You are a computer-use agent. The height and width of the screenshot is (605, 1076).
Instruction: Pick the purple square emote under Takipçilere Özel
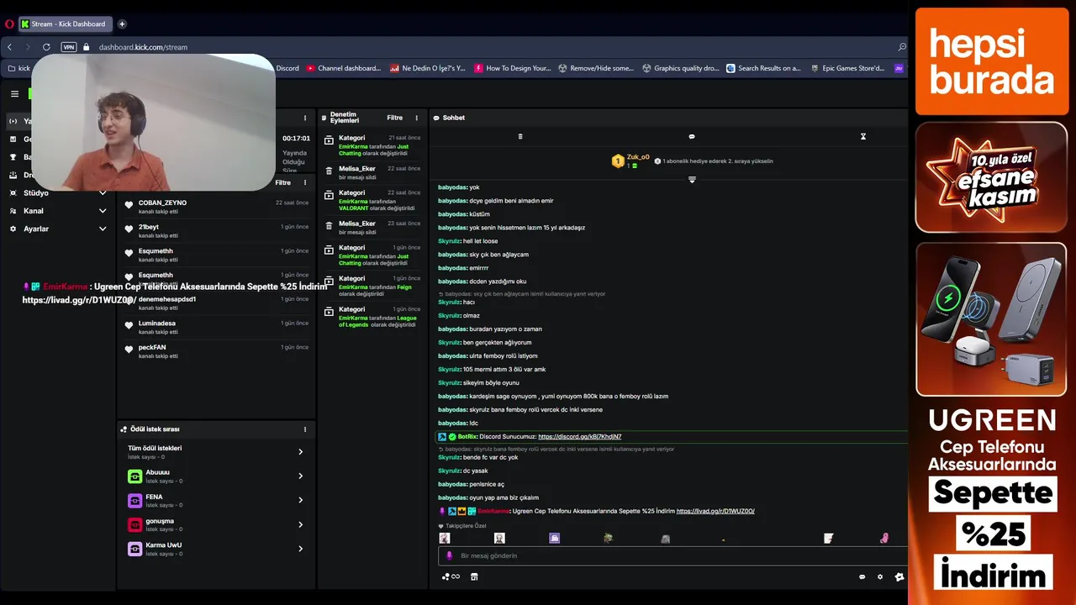[554, 538]
